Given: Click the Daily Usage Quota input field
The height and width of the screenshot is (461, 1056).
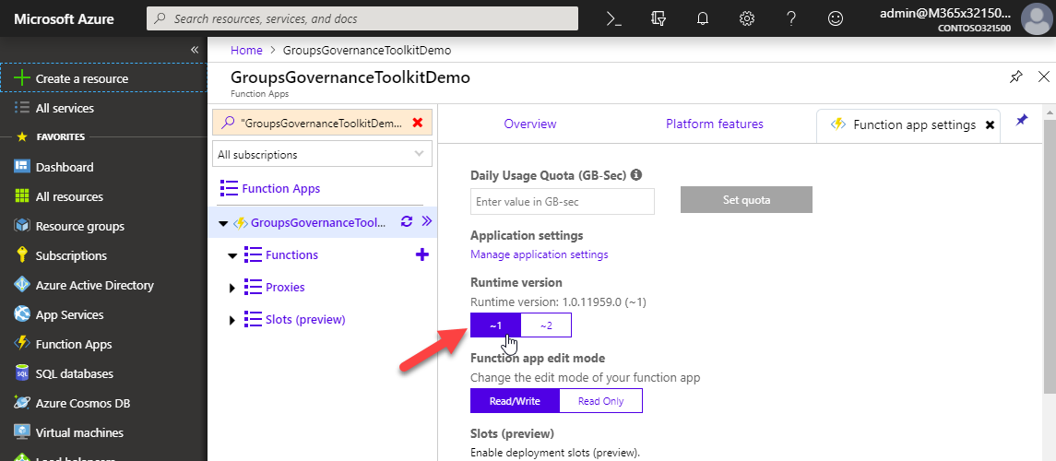Looking at the screenshot, I should pos(562,201).
